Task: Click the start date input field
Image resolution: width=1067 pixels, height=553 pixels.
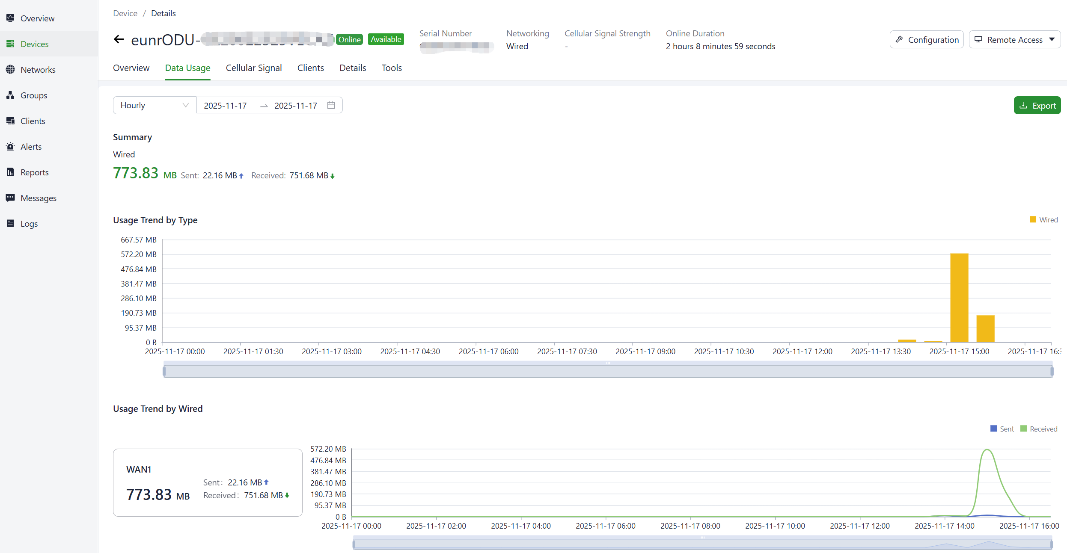Action: [225, 105]
